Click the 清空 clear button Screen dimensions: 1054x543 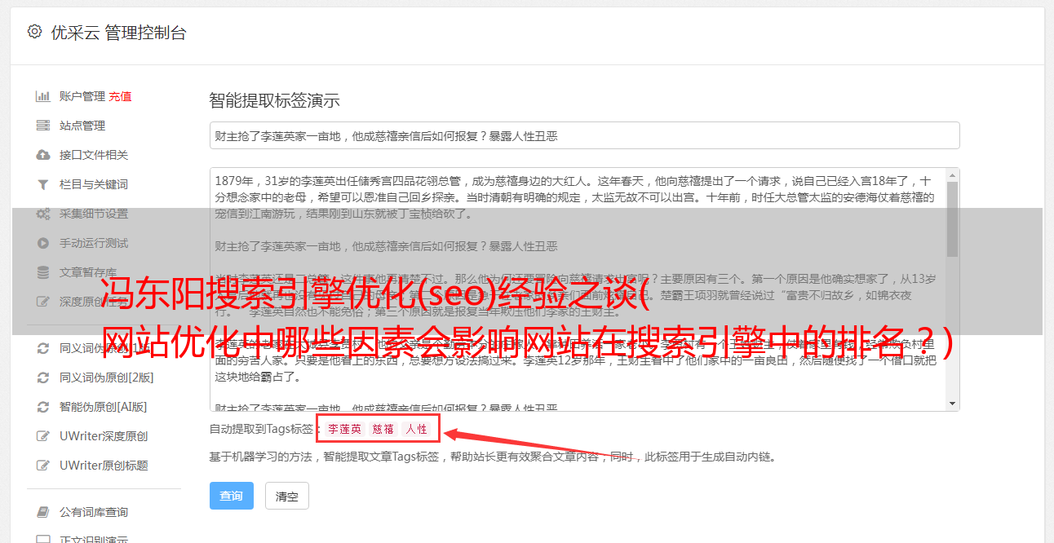coord(287,496)
